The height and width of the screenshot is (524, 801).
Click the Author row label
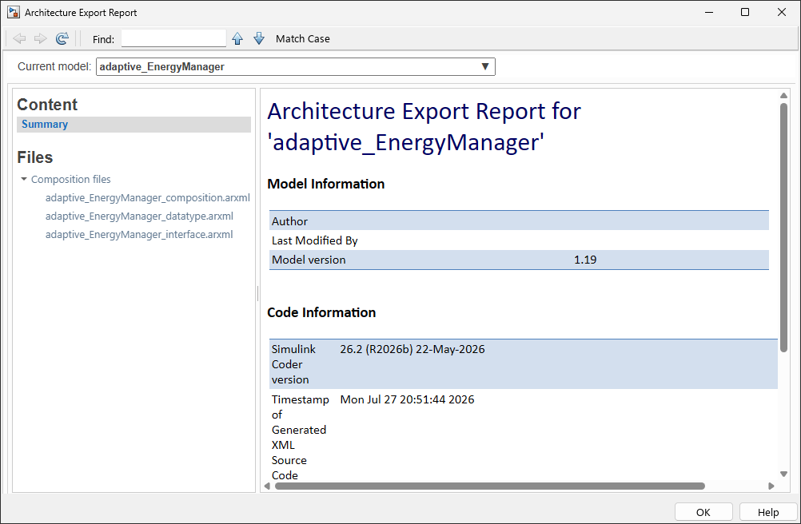[289, 221]
